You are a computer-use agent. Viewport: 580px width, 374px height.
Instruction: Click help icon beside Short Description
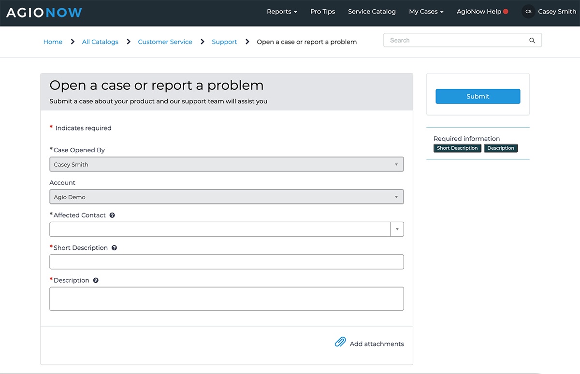pos(115,248)
